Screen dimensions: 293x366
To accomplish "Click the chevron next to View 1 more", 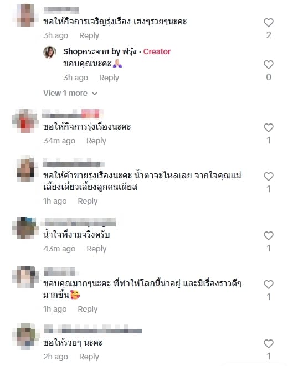I will (x=95, y=94).
